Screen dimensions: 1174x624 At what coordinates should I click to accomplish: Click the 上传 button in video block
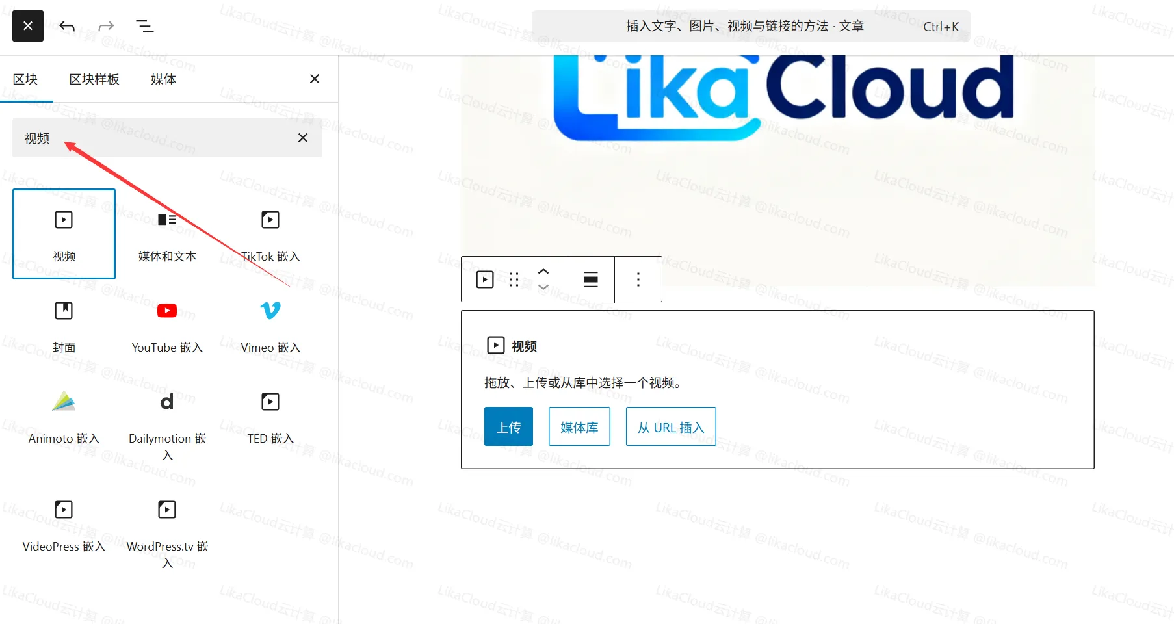508,426
